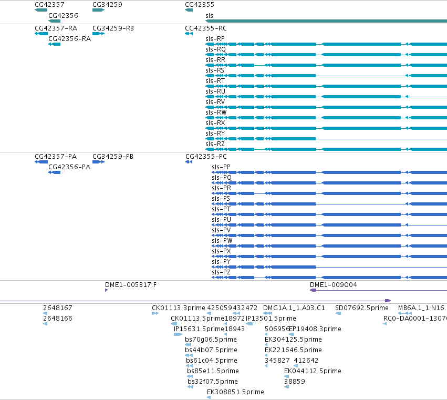Click the sls-RW transcript label
Image resolution: width=447 pixels, height=400 pixels.
216,112
